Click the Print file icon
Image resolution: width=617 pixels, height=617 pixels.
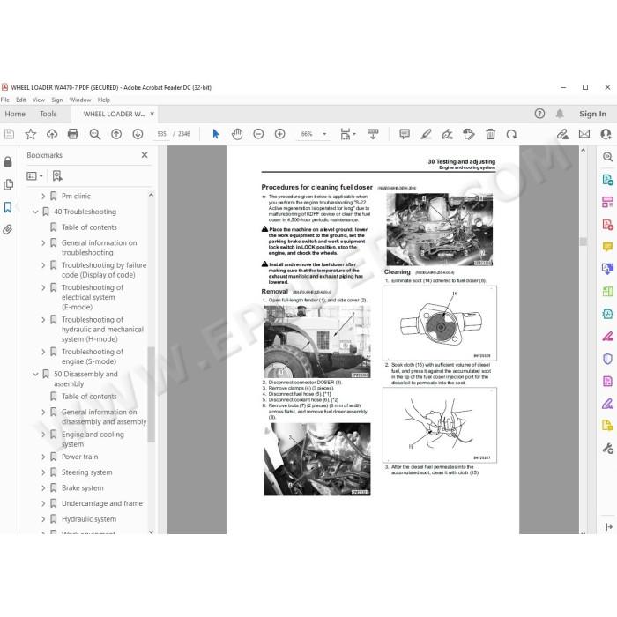point(73,134)
